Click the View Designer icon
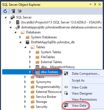The width and height of the screenshot is (104, 110). coord(66,93)
